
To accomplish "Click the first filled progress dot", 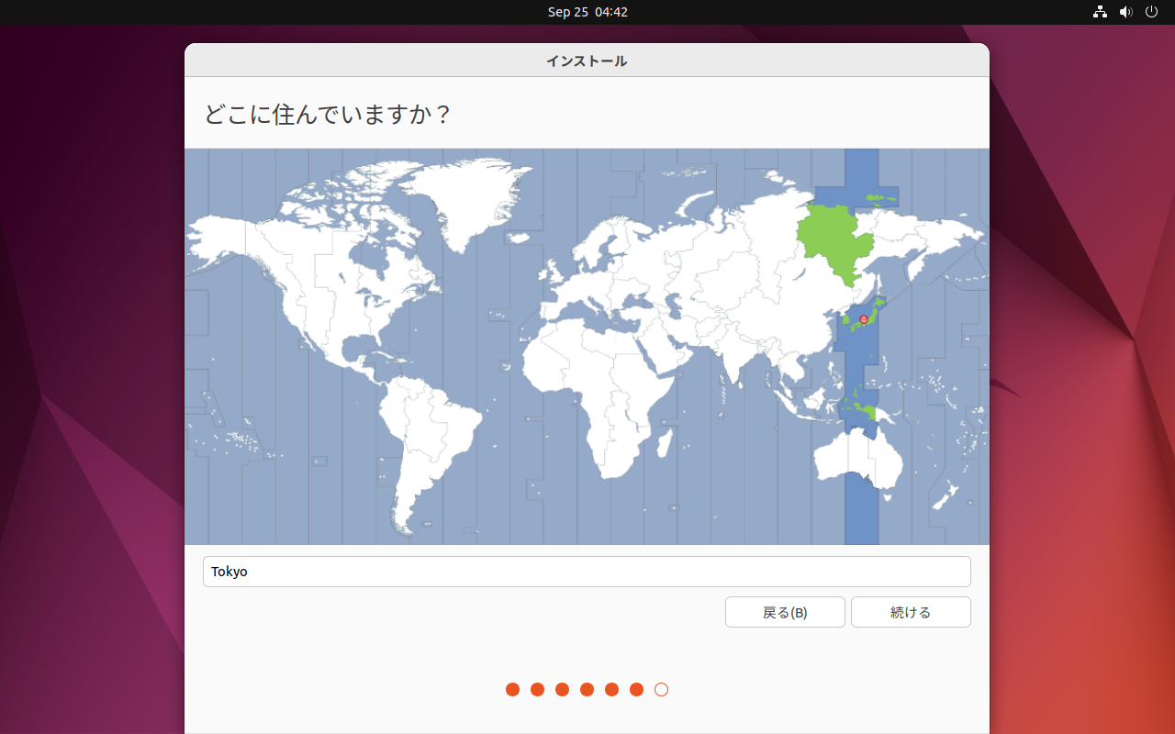I will (x=512, y=689).
